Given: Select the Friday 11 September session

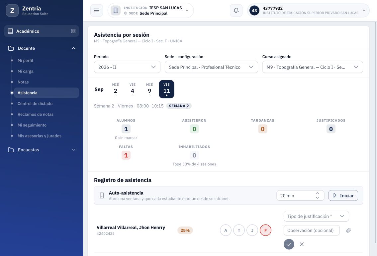Looking at the screenshot, I should point(167,89).
